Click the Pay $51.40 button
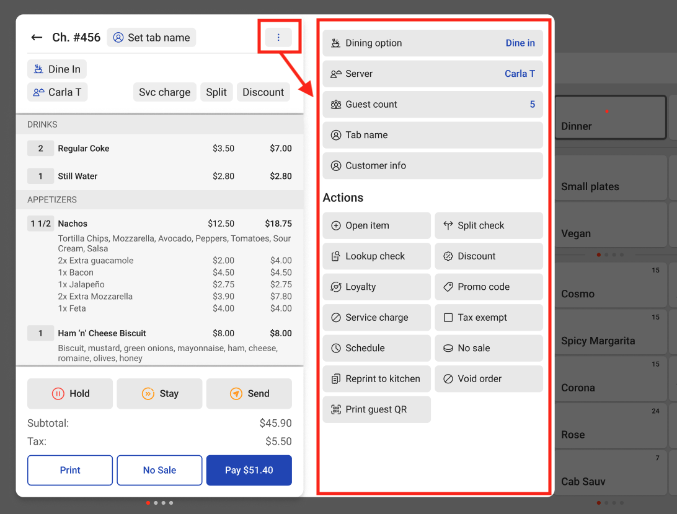The image size is (677, 514). coord(249,471)
